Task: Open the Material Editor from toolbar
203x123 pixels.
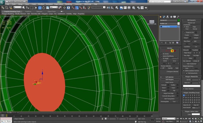Action: coord(134,8)
